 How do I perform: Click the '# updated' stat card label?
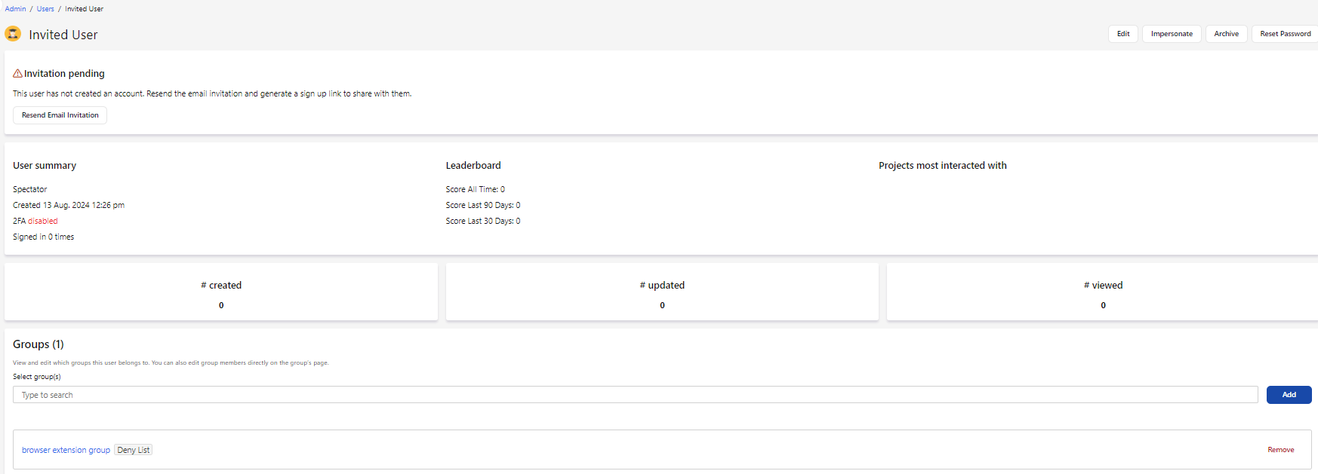pos(662,285)
